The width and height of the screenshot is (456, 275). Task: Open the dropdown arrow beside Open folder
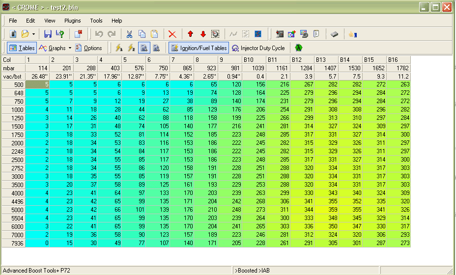[33, 34]
